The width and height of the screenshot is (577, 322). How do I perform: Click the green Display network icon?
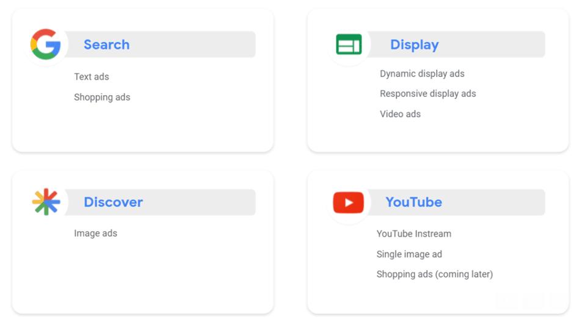(349, 44)
